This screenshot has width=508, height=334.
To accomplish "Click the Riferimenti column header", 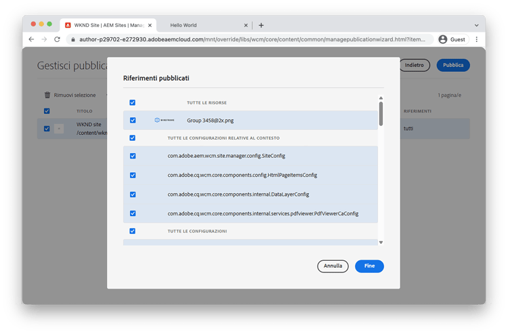I will click(x=417, y=111).
